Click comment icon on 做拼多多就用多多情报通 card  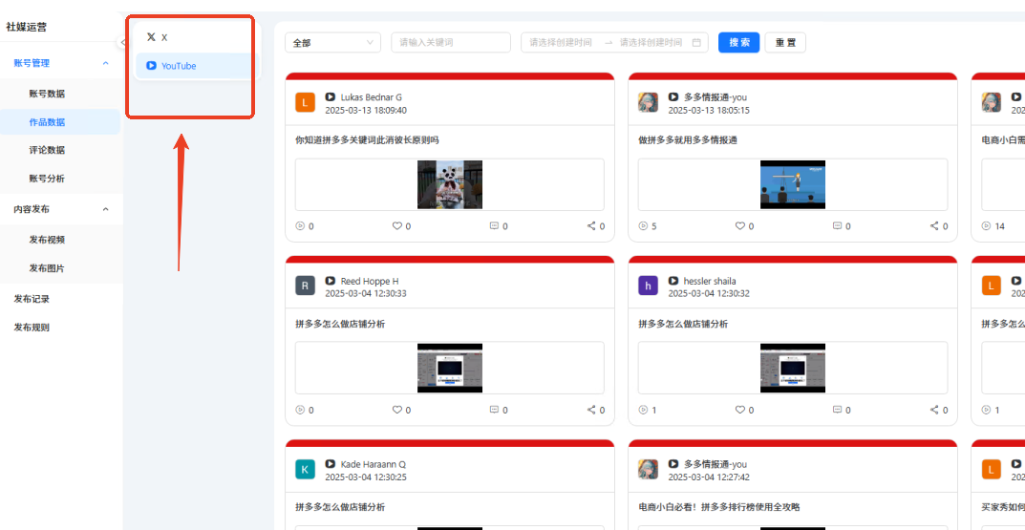pos(838,226)
